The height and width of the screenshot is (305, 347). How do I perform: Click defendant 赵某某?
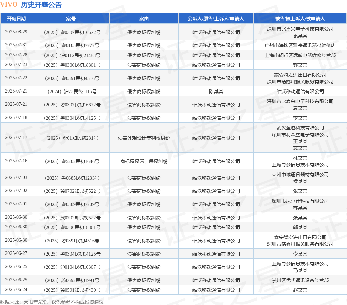pos(300,290)
